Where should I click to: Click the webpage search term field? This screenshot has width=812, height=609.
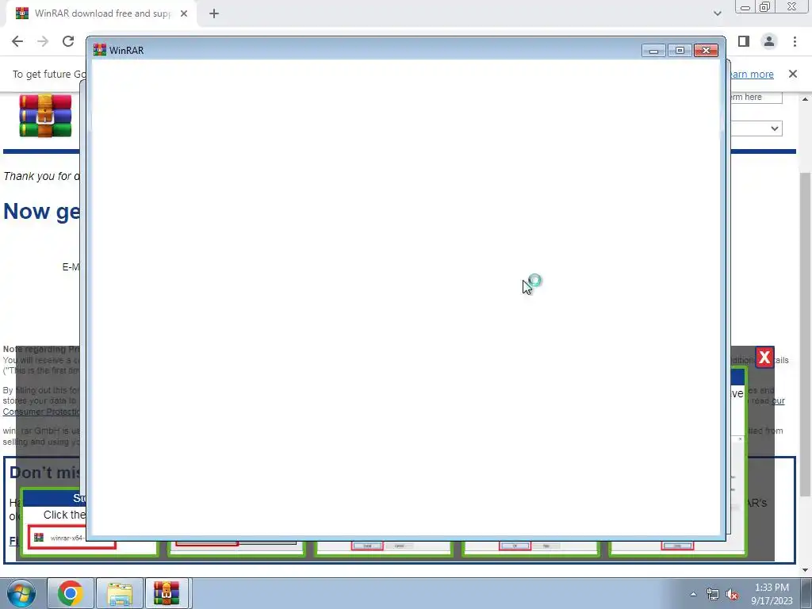tap(756, 97)
